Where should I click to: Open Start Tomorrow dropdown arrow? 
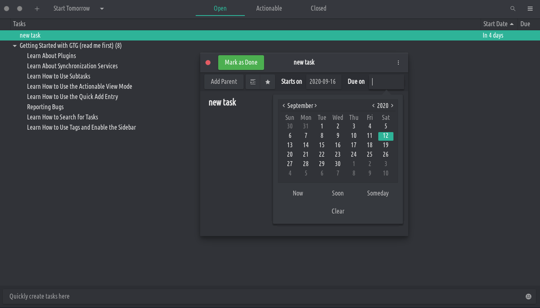pos(102,9)
